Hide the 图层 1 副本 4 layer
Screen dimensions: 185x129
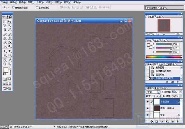(x=147, y=108)
